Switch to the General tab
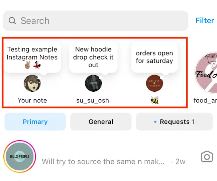 coord(101,122)
